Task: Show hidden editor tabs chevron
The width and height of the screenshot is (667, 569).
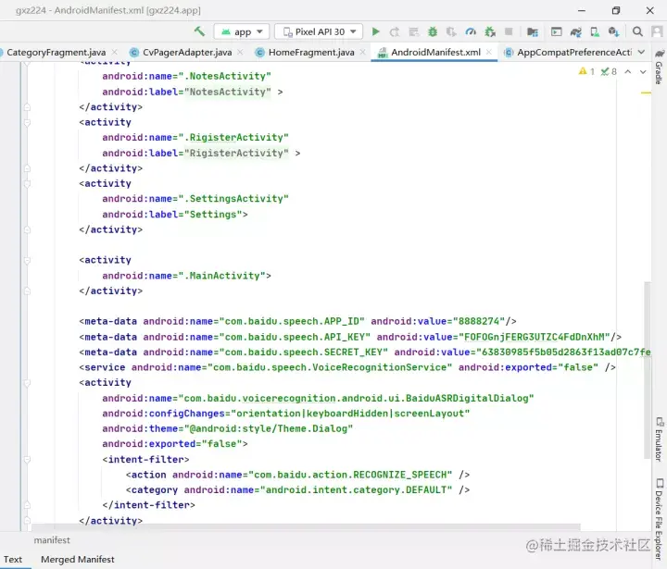Action: [641, 52]
